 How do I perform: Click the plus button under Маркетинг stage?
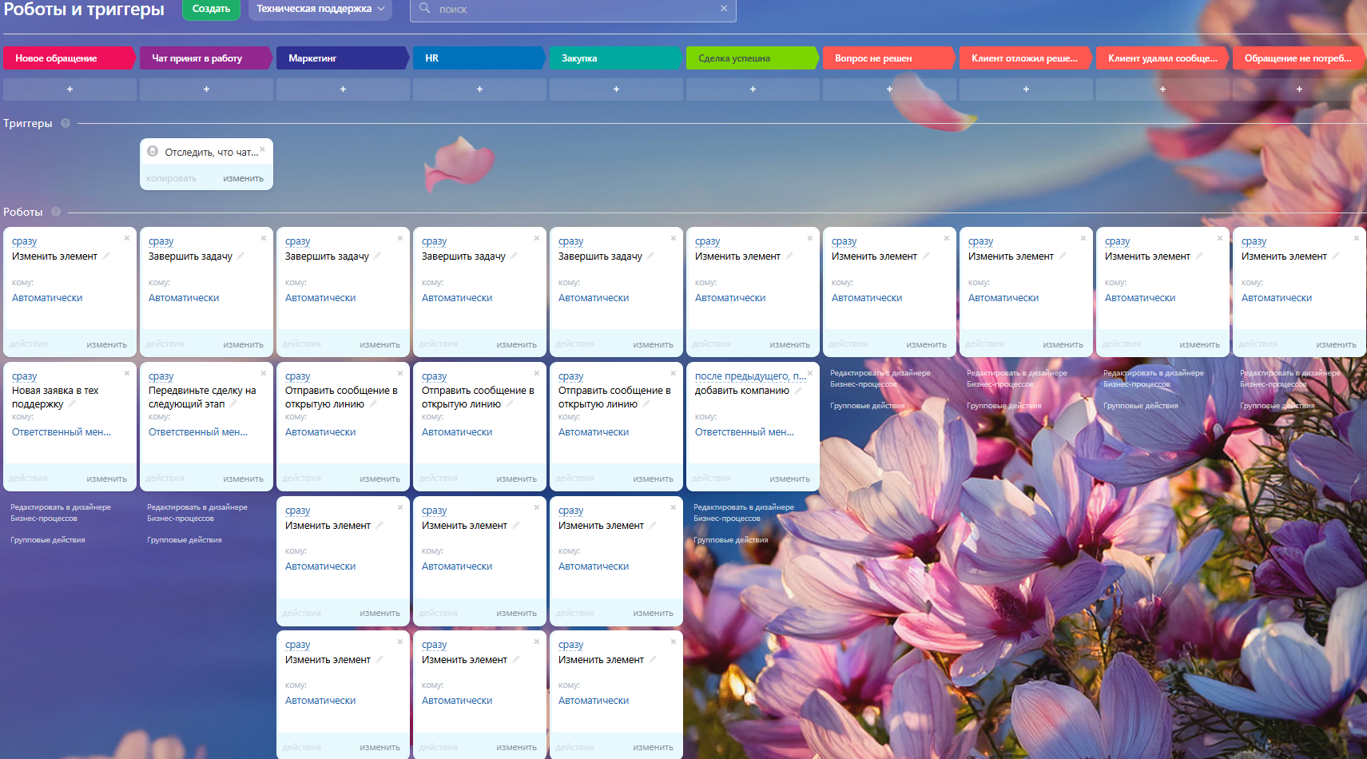click(343, 89)
